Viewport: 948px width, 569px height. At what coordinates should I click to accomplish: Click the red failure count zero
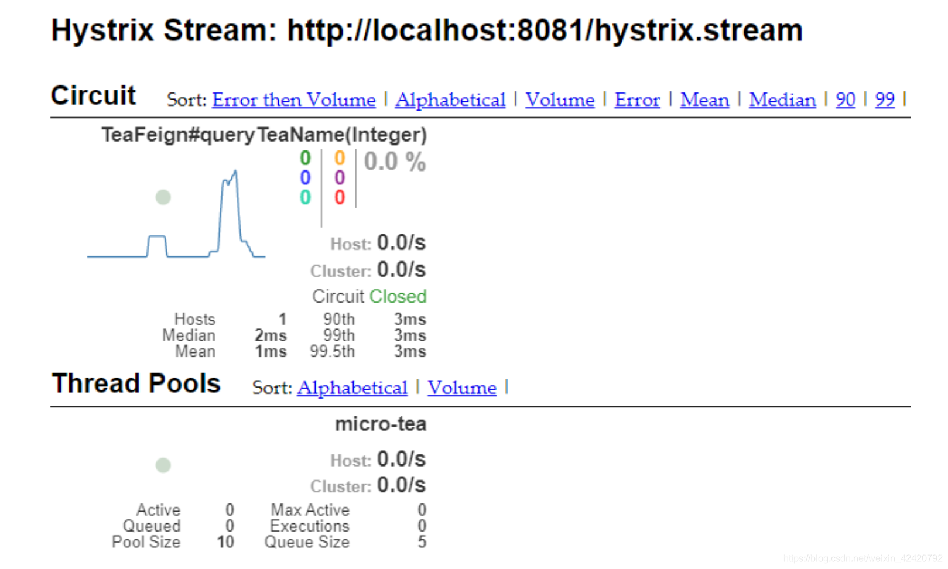[340, 198]
